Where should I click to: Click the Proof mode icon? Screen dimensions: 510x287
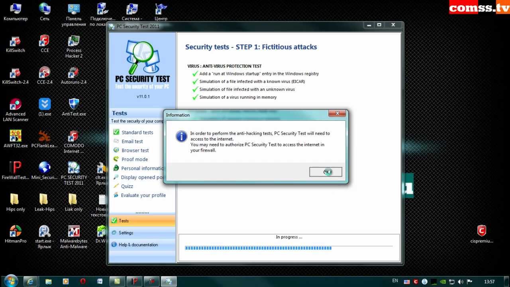click(x=116, y=159)
